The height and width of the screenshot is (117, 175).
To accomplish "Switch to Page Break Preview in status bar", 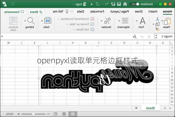I will click(x=55, y=114).
